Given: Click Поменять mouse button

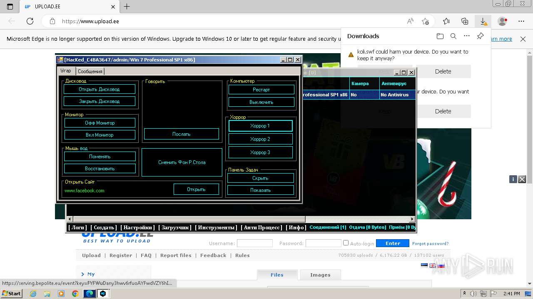Looking at the screenshot, I should tap(100, 157).
